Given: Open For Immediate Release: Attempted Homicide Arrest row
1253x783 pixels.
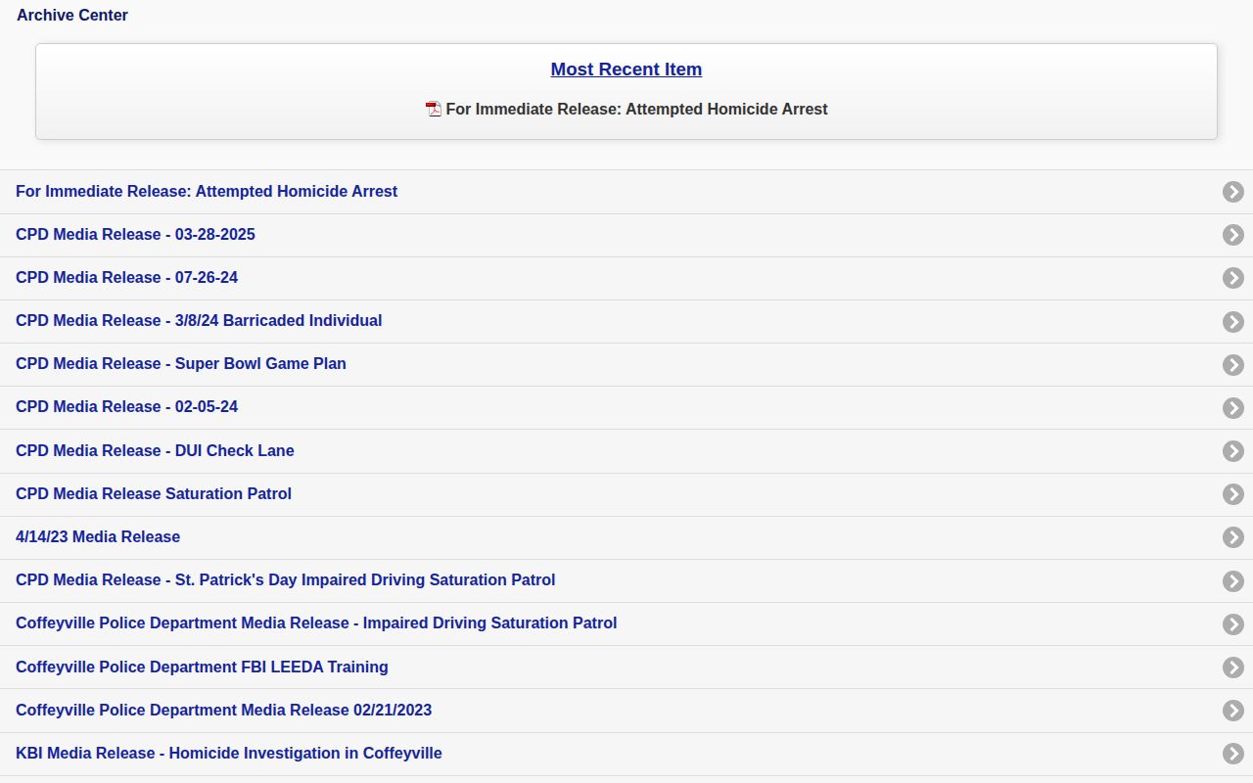Looking at the screenshot, I should 626,192.
